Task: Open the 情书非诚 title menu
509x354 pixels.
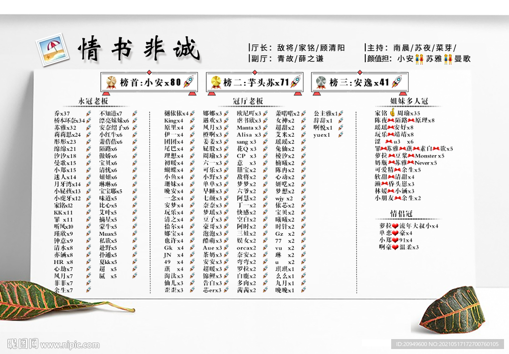Action: (139, 47)
